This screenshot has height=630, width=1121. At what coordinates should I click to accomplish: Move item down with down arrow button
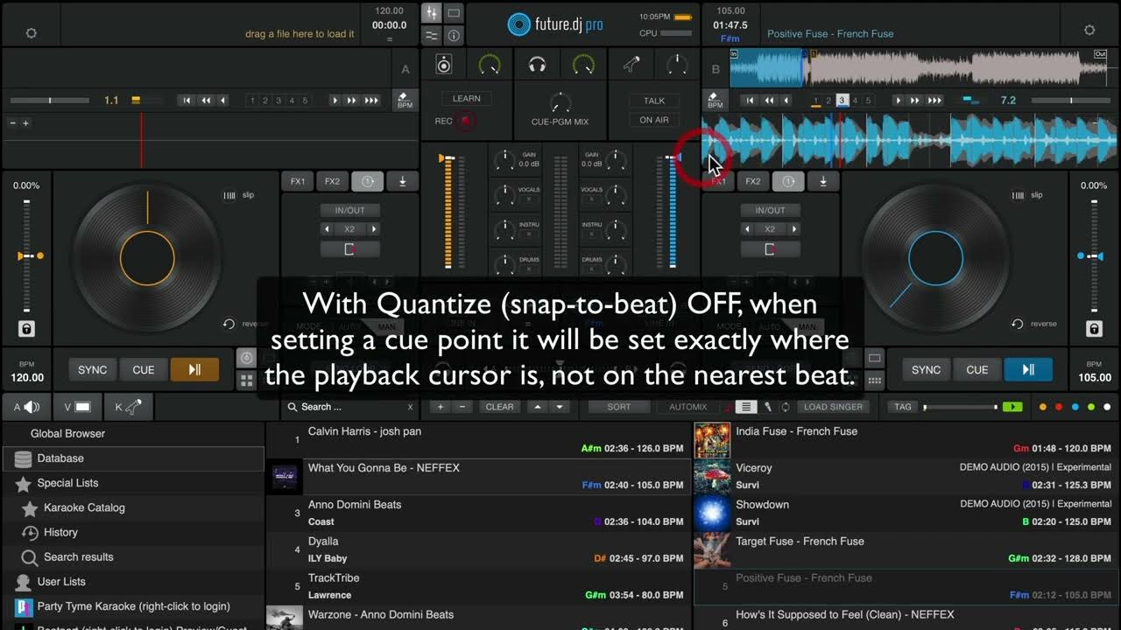pos(560,407)
